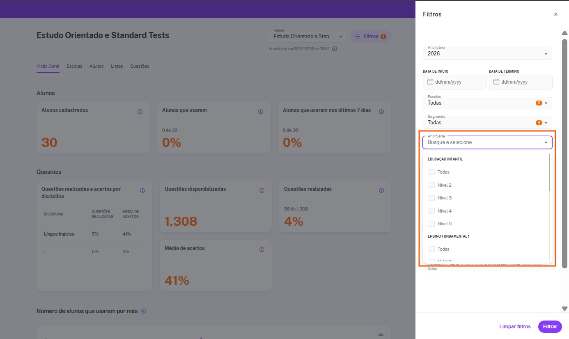Click the Data de término date input
Screen dimensions: 569x339
(x=521, y=82)
